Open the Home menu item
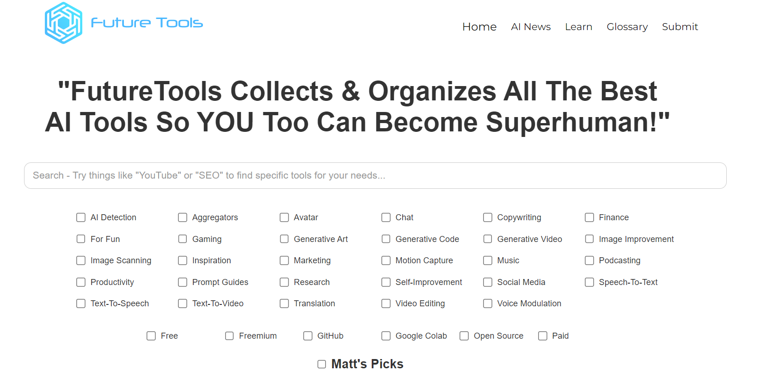 pyautogui.click(x=479, y=27)
